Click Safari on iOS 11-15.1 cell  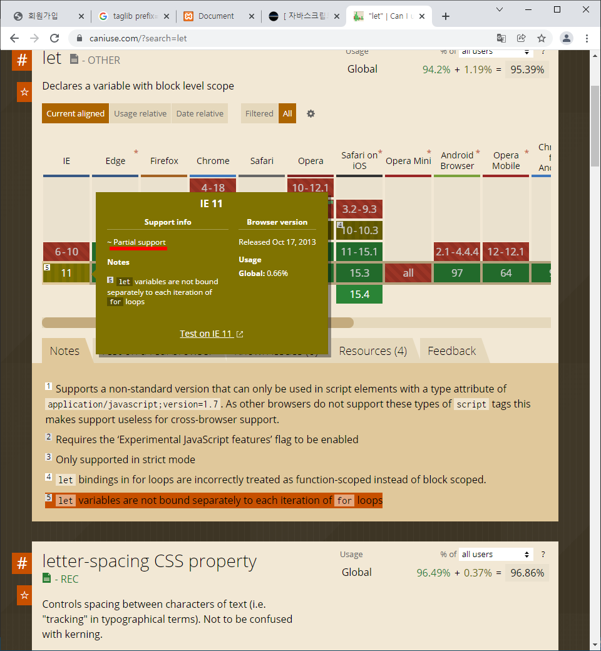(359, 252)
